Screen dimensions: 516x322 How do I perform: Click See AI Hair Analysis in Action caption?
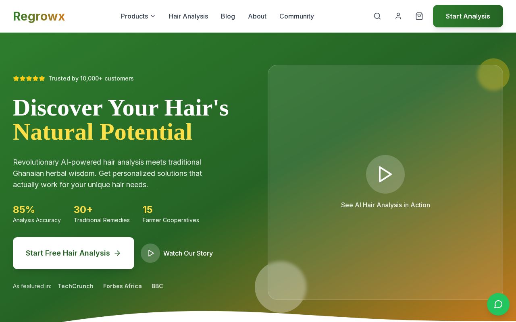coord(385,205)
